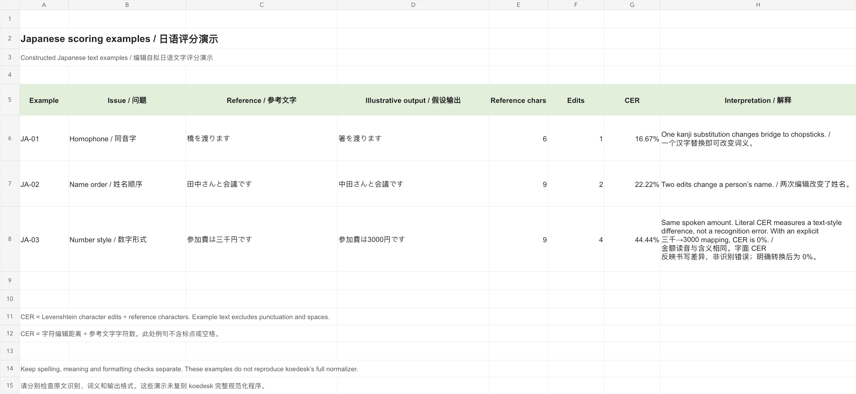Click the 'One kanji substitution' interpretation cell

(758, 138)
